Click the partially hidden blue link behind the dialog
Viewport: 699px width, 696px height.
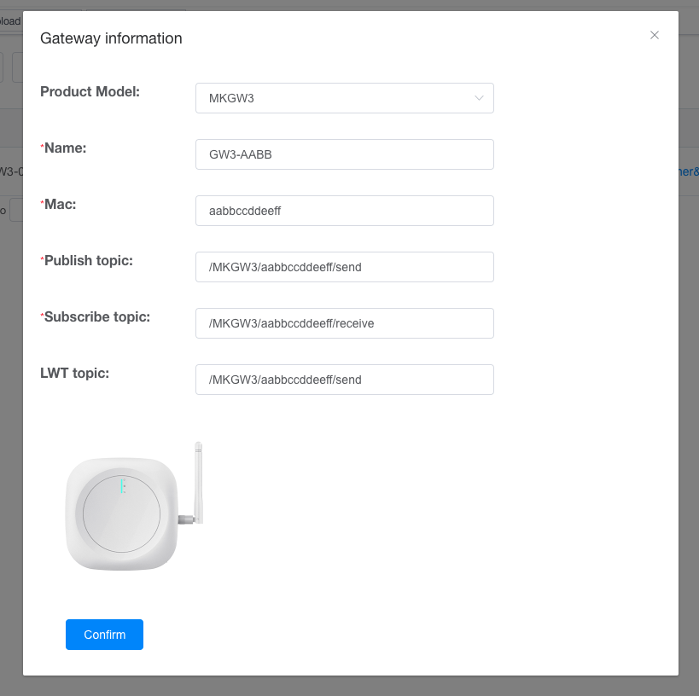pyautogui.click(x=690, y=171)
